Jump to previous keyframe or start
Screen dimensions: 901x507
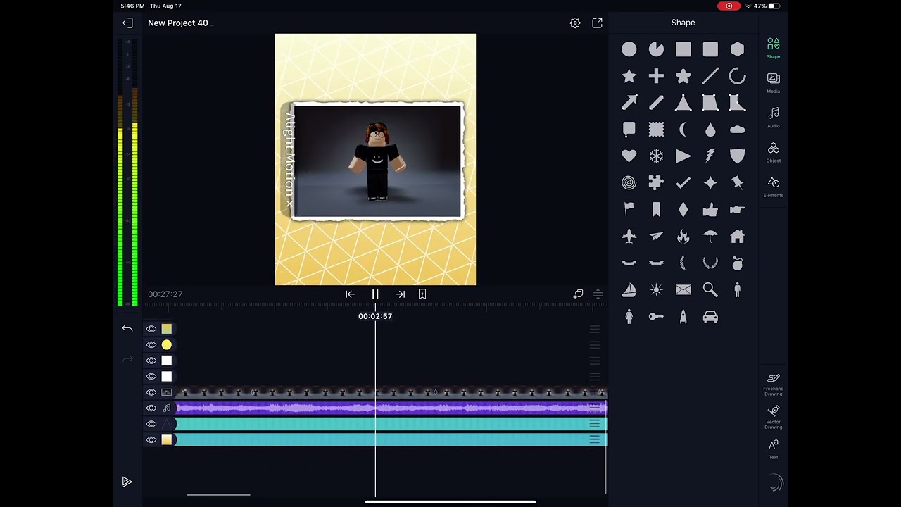point(350,294)
